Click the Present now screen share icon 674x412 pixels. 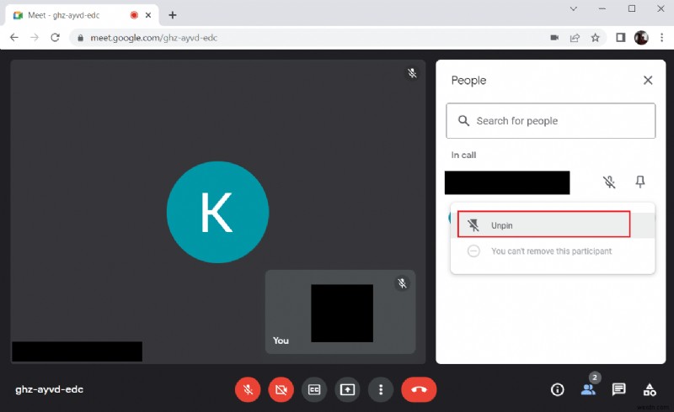coord(347,389)
